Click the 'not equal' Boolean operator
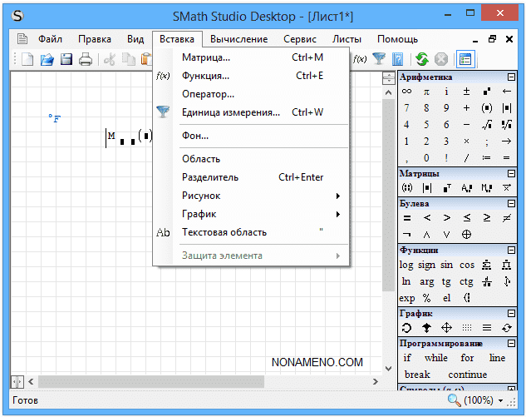This screenshot has height=417, width=526. [507, 218]
